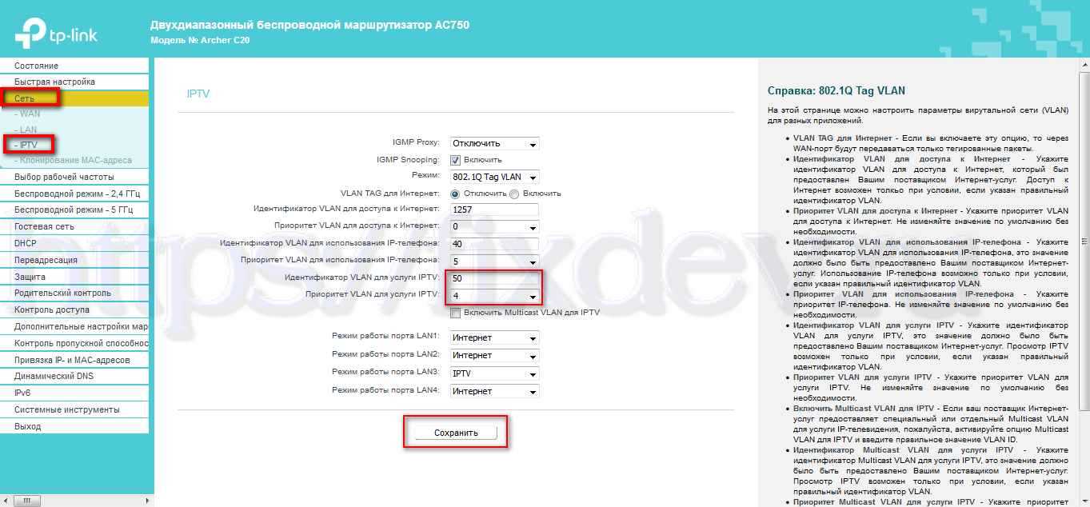The height and width of the screenshot is (507, 1090).
Task: Select the IPTV submenu item
Action: click(29, 145)
